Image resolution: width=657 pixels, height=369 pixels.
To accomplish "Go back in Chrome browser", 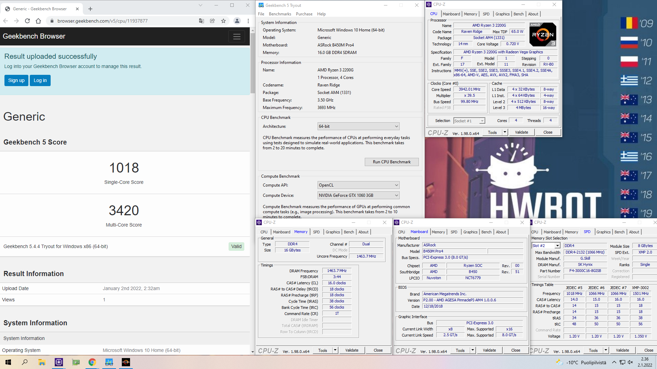I will pos(5,21).
